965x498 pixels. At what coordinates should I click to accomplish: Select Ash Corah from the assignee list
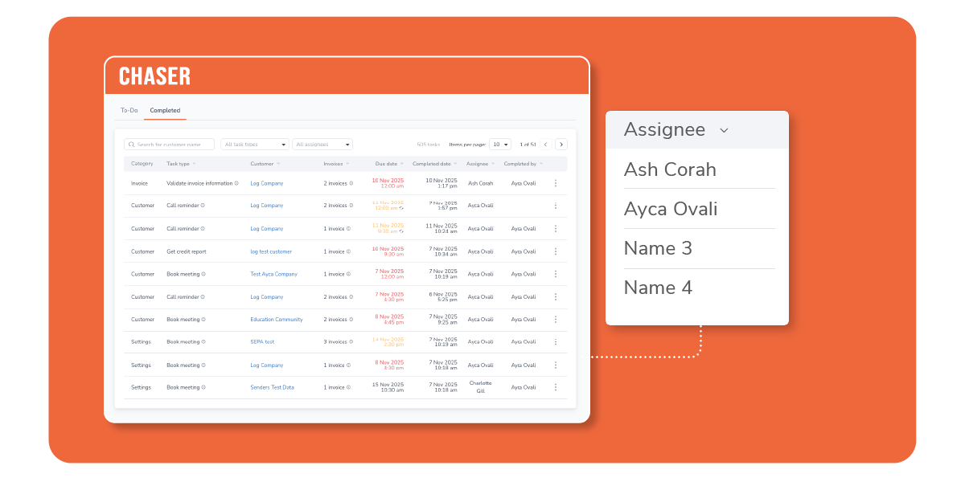click(670, 169)
